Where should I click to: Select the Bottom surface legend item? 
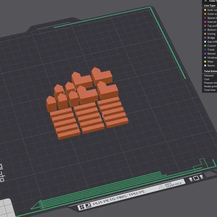pos(210,30)
